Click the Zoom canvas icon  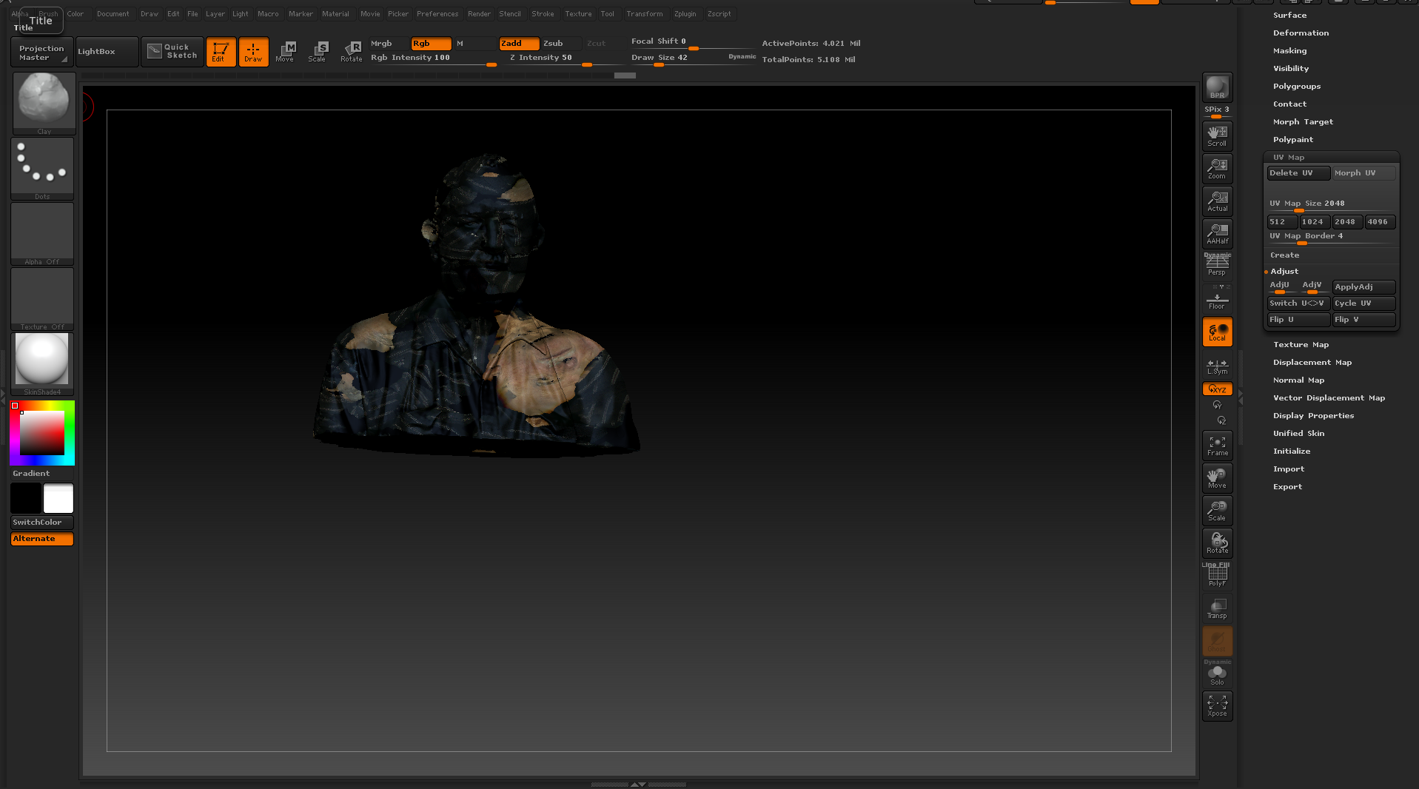[x=1217, y=169]
